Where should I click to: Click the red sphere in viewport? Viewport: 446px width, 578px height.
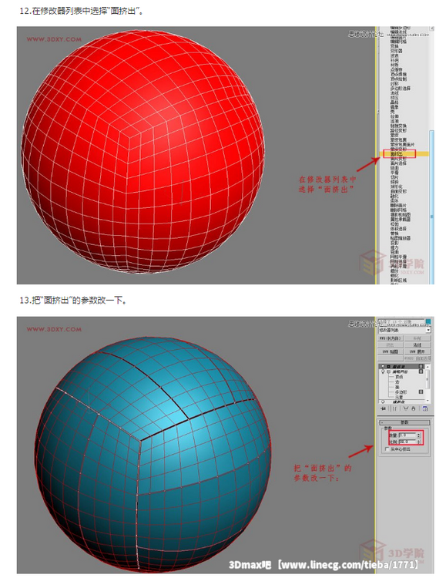point(143,152)
